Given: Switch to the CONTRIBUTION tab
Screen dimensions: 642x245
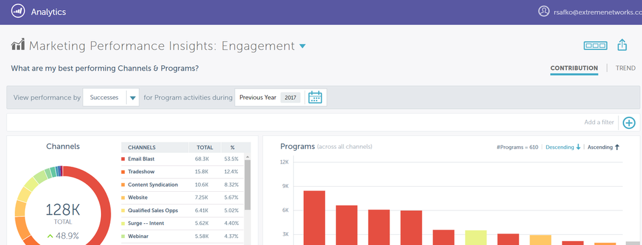Looking at the screenshot, I should (574, 68).
